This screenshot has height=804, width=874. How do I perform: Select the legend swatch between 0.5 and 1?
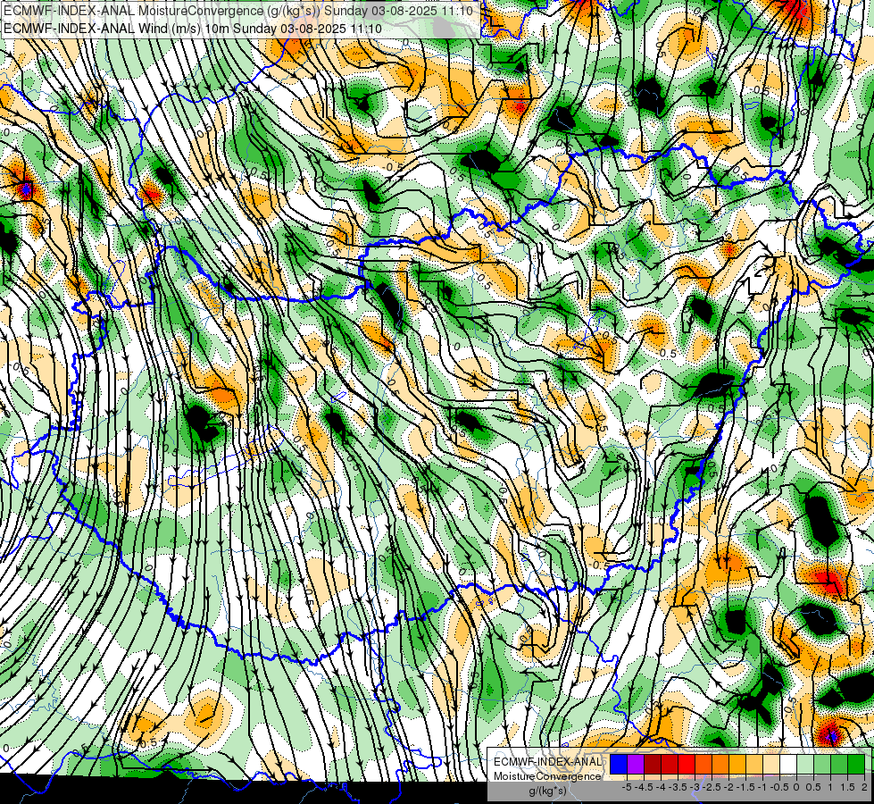[x=822, y=765]
